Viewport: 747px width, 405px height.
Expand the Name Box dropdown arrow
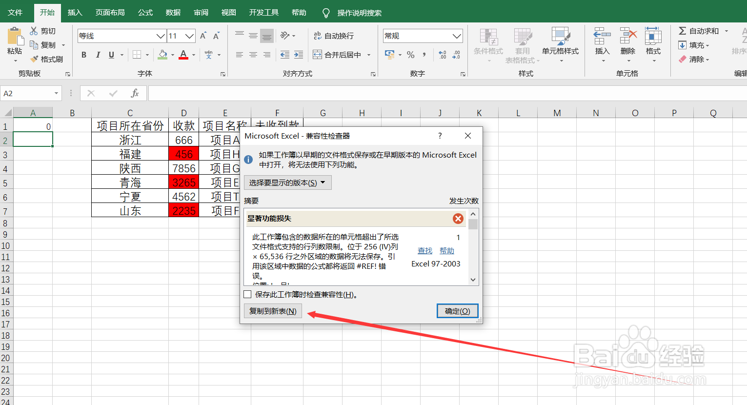pyautogui.click(x=57, y=93)
